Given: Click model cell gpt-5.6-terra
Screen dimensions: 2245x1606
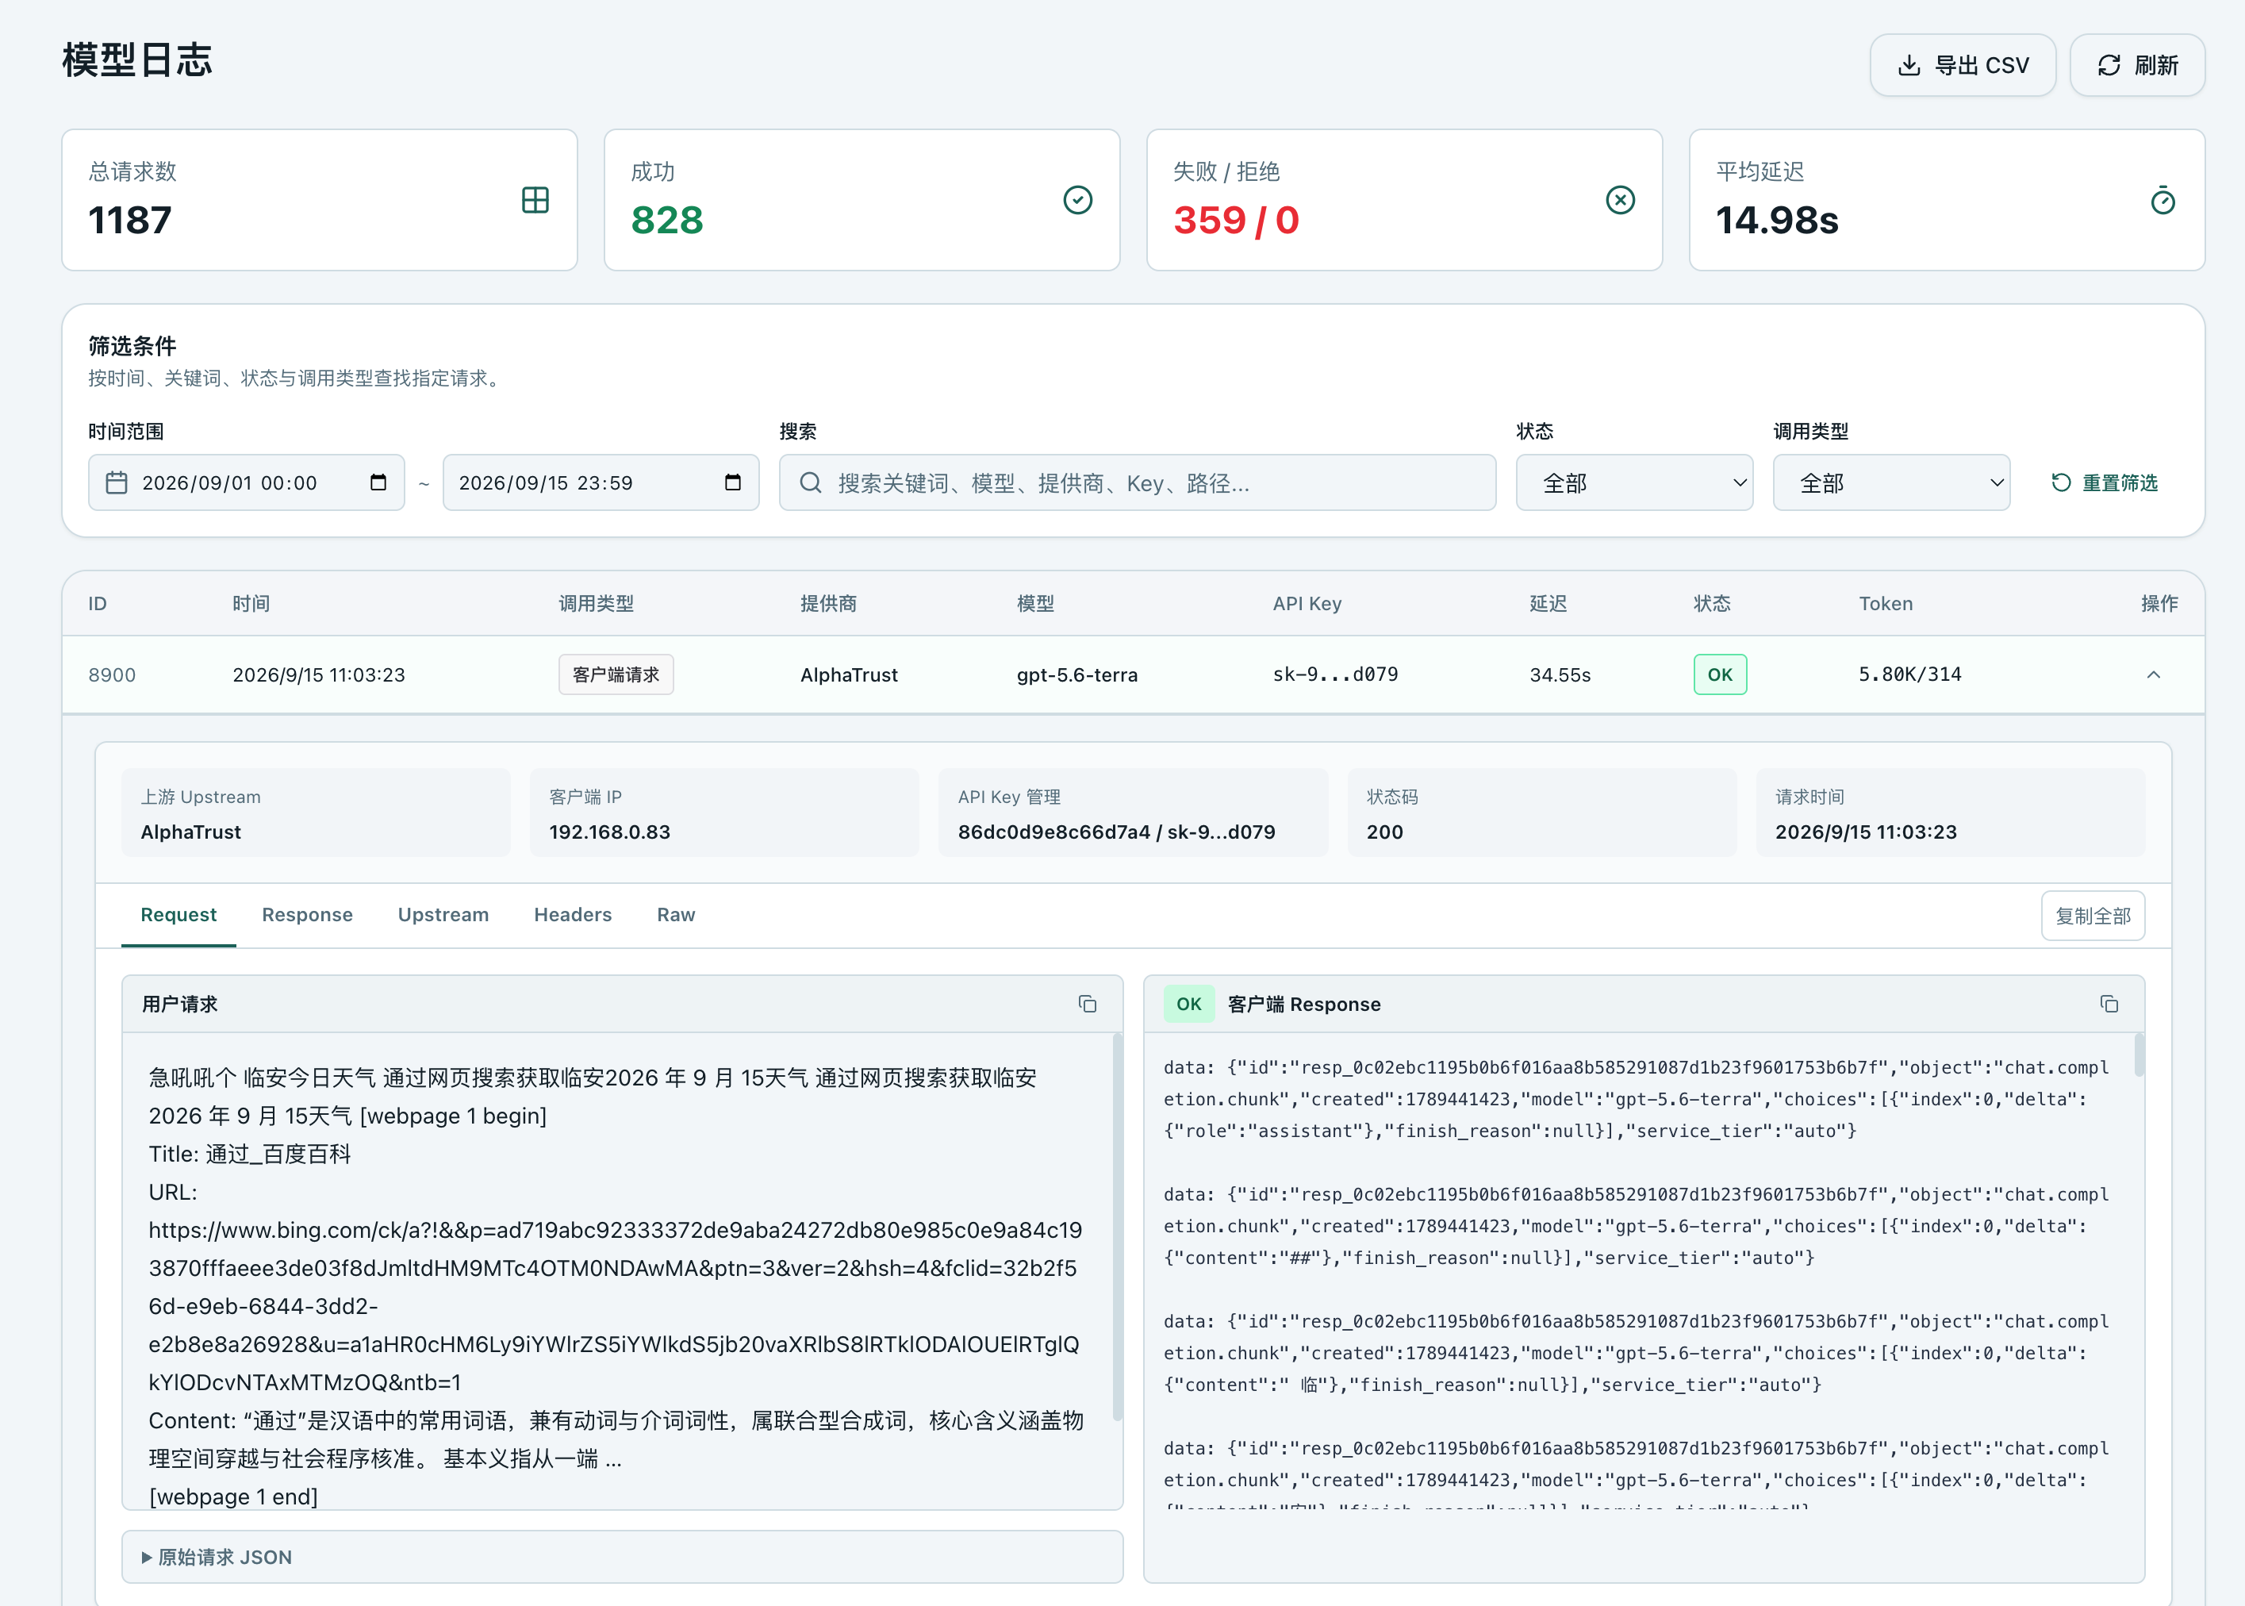Looking at the screenshot, I should click(1077, 674).
